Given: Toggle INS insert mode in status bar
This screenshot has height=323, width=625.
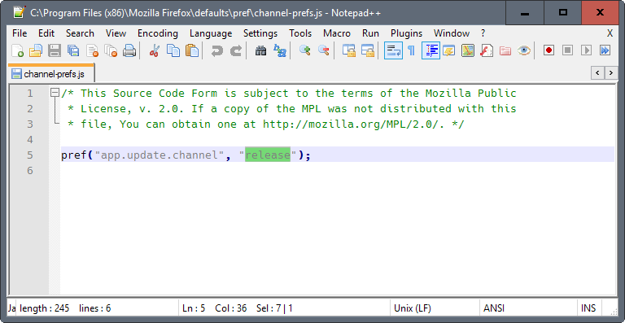Looking at the screenshot, I should tap(588, 308).
